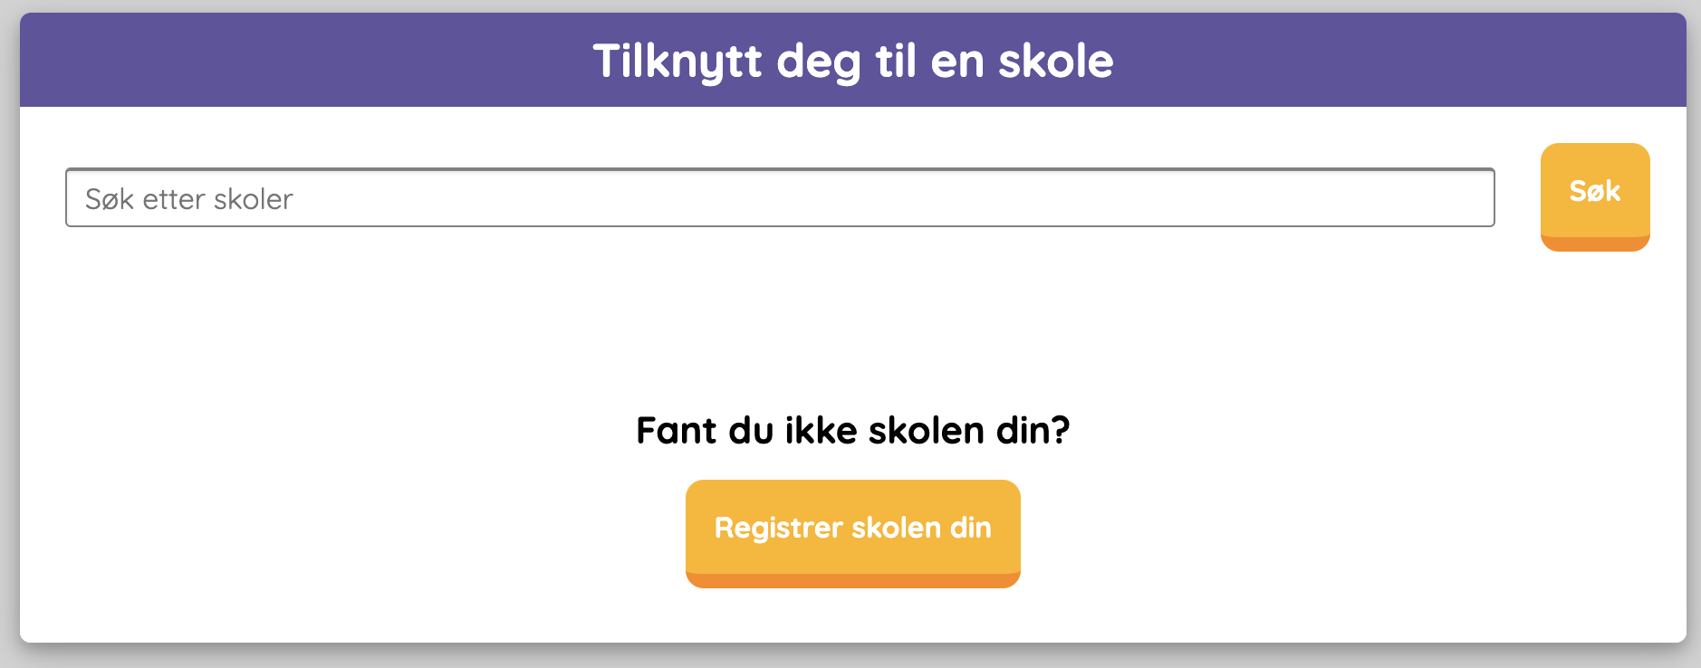Focus the school search text box

(779, 197)
